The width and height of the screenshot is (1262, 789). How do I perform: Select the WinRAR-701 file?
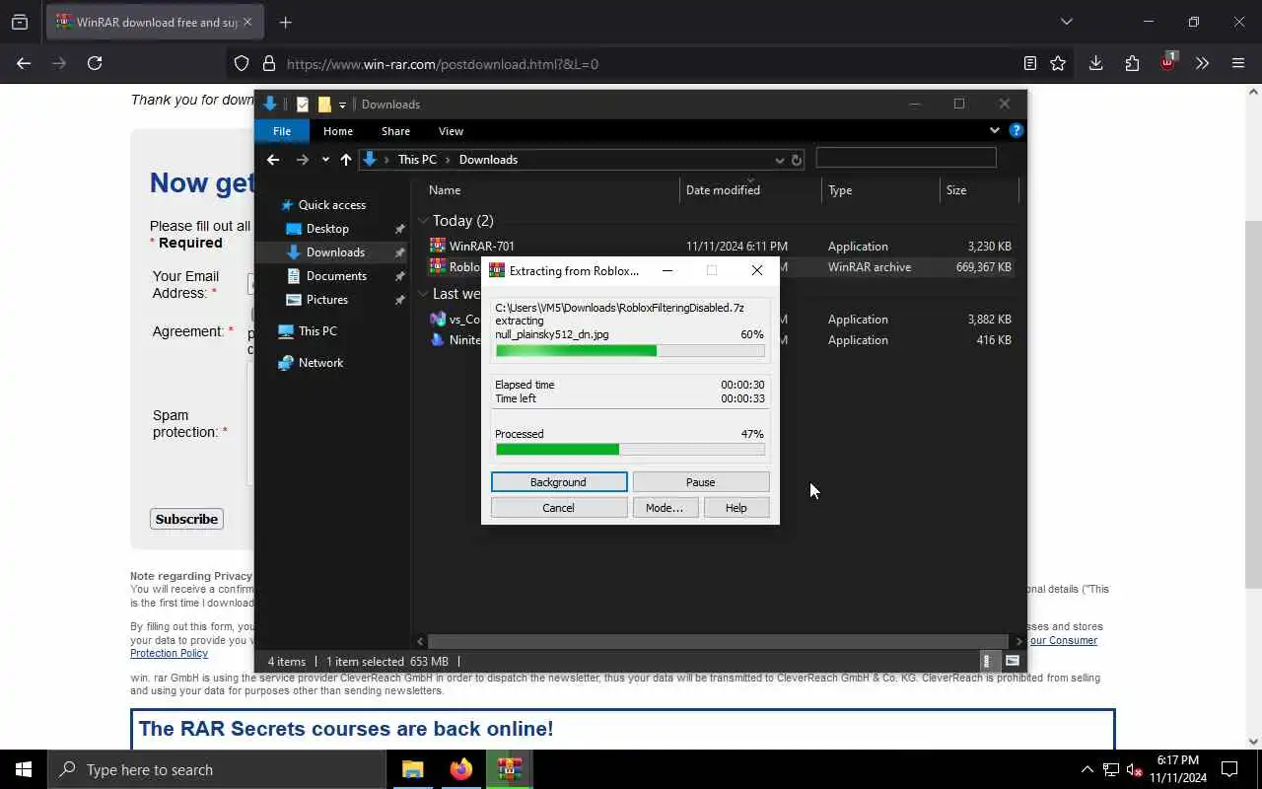(481, 247)
